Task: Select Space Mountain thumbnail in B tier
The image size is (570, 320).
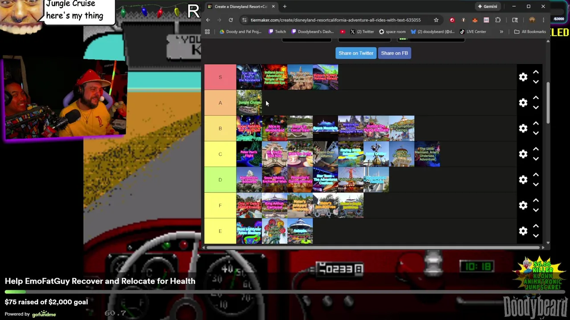Action: point(326,128)
